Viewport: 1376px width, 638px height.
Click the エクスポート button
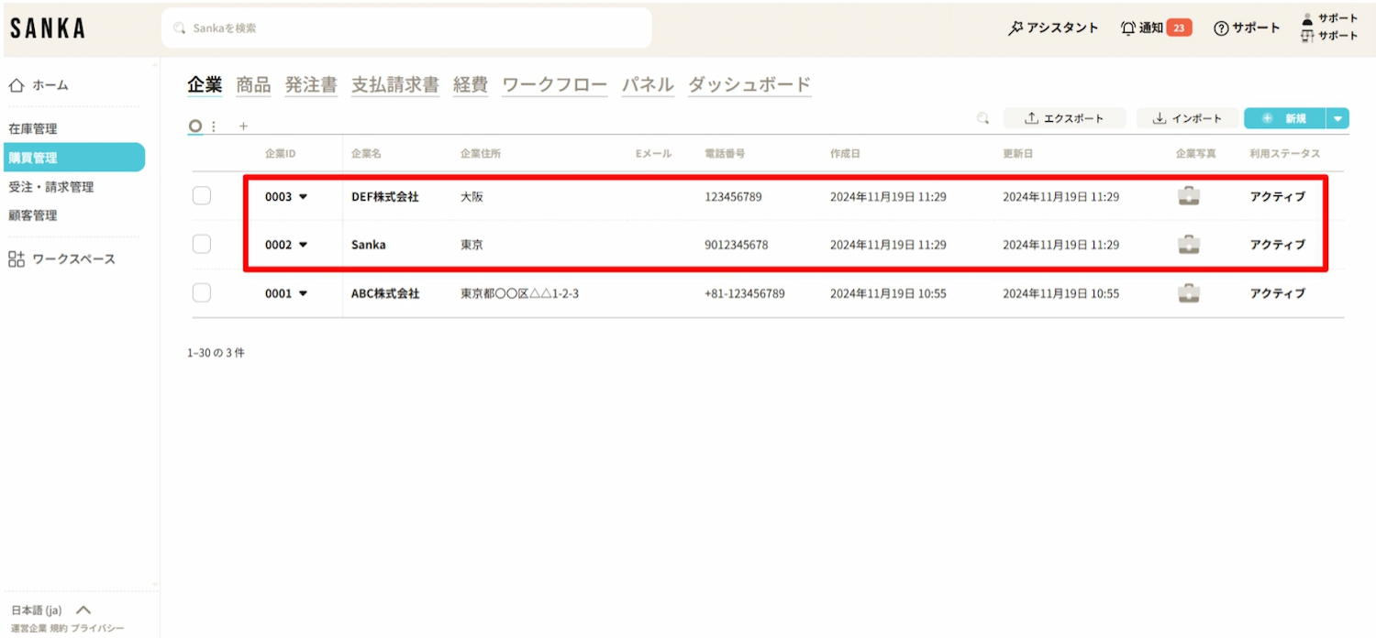[1064, 118]
